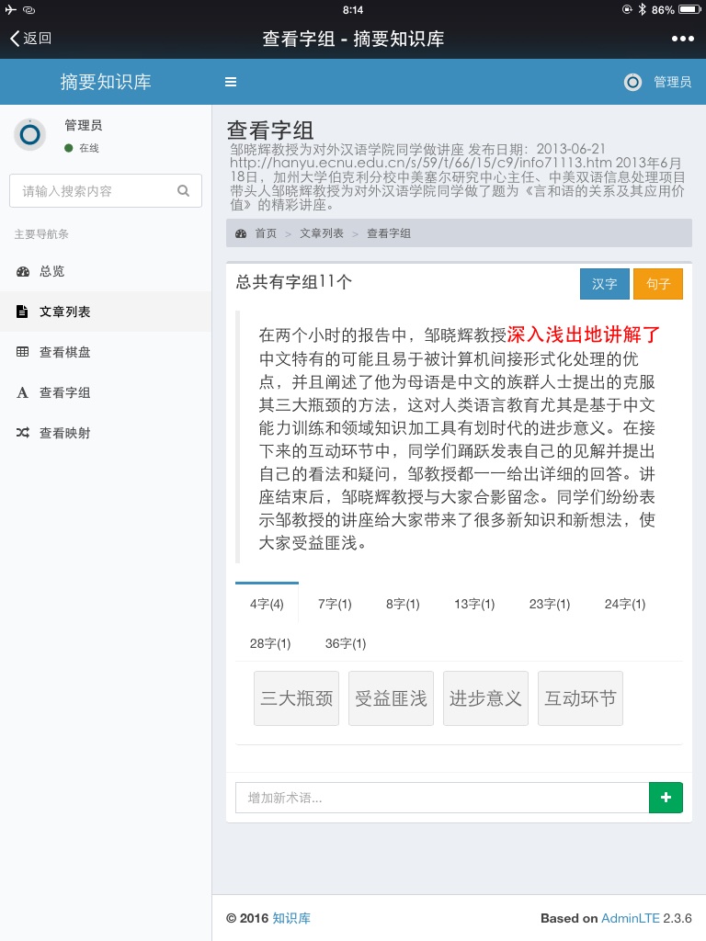Click the 首页 breadcrumb link
The image size is (706, 941).
point(266,233)
